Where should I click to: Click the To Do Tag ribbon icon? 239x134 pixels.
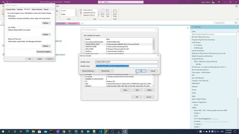pyautogui.click(x=102, y=13)
